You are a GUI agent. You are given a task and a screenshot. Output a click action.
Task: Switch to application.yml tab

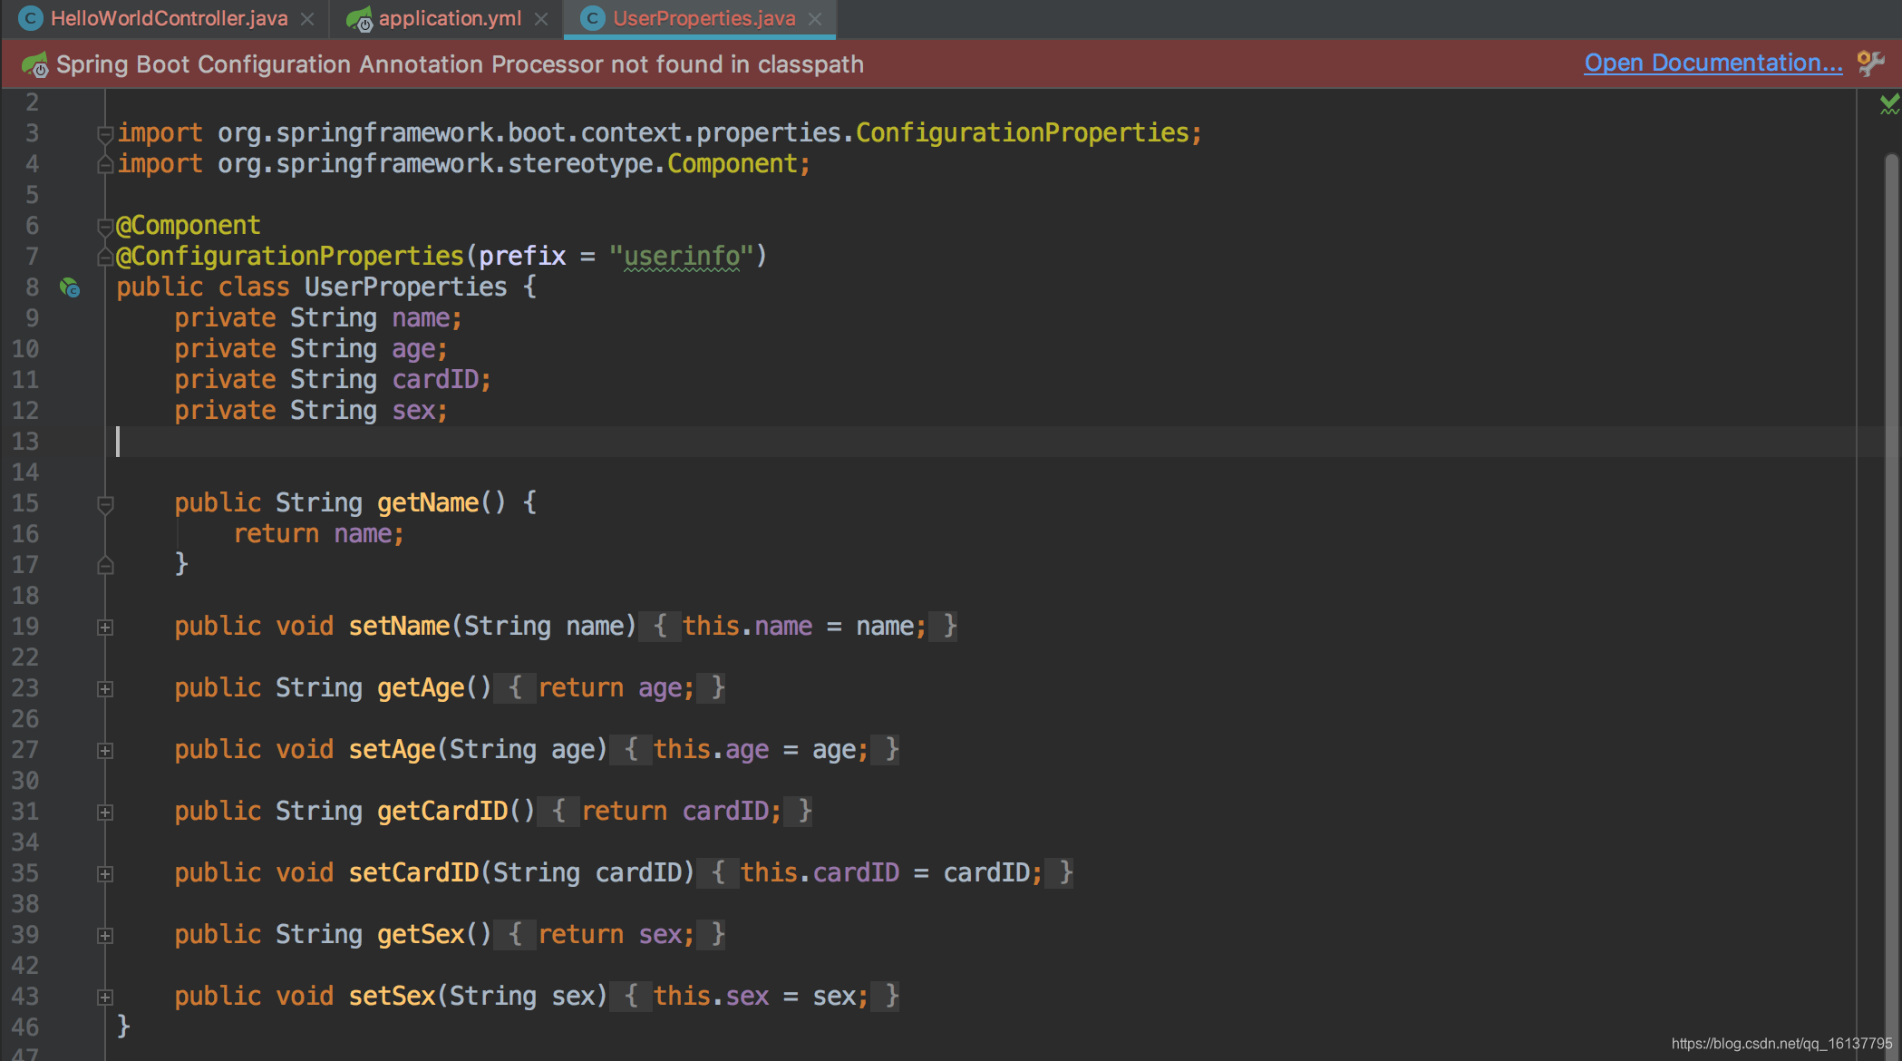pos(450,18)
